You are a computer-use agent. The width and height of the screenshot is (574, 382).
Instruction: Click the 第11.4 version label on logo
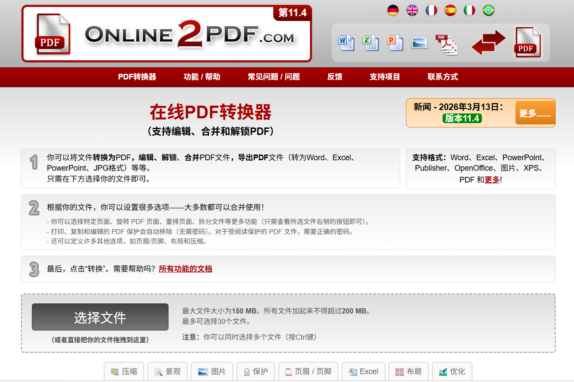click(292, 13)
